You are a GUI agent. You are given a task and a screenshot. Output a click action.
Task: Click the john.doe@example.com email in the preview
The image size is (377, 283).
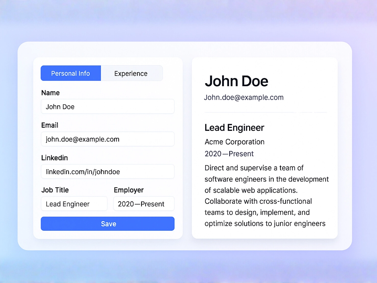[x=244, y=97]
